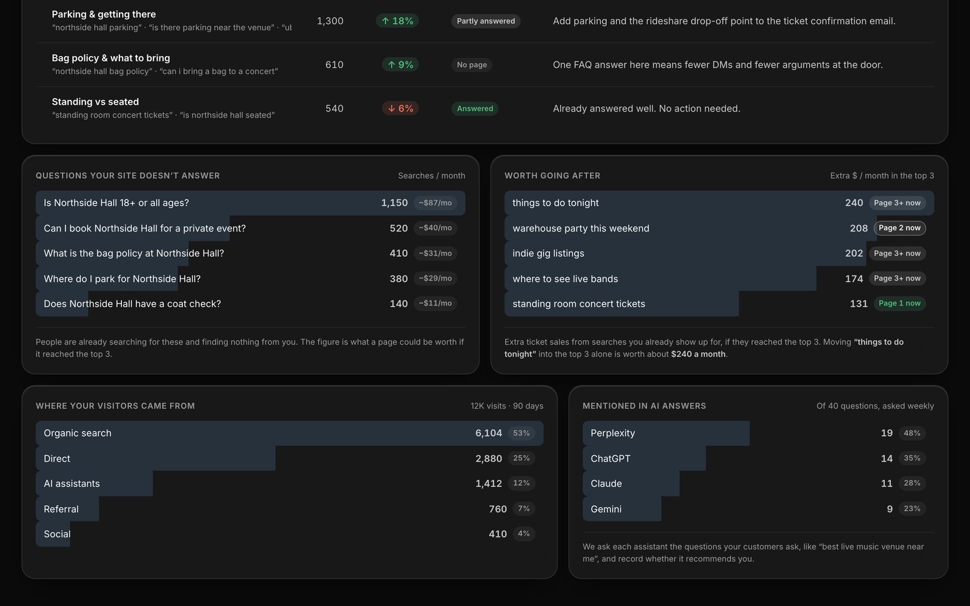Select 'warehouse party this weekend' keyword row

(719, 228)
